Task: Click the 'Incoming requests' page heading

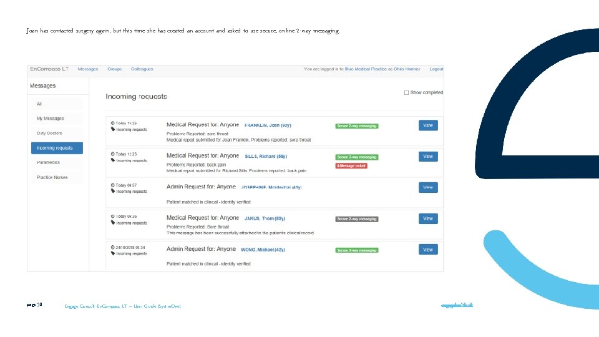Action: [137, 96]
